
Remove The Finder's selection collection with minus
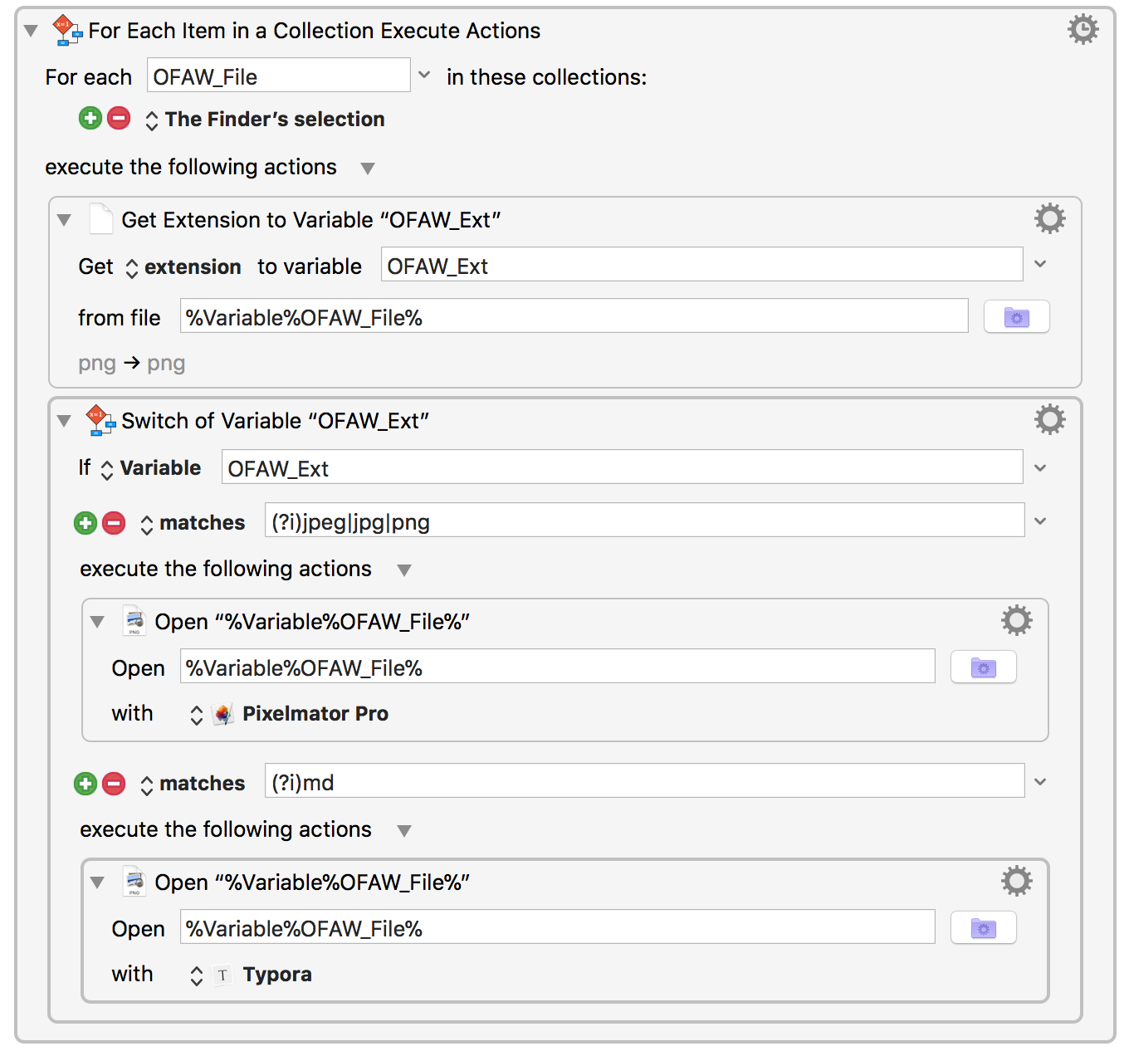(119, 119)
